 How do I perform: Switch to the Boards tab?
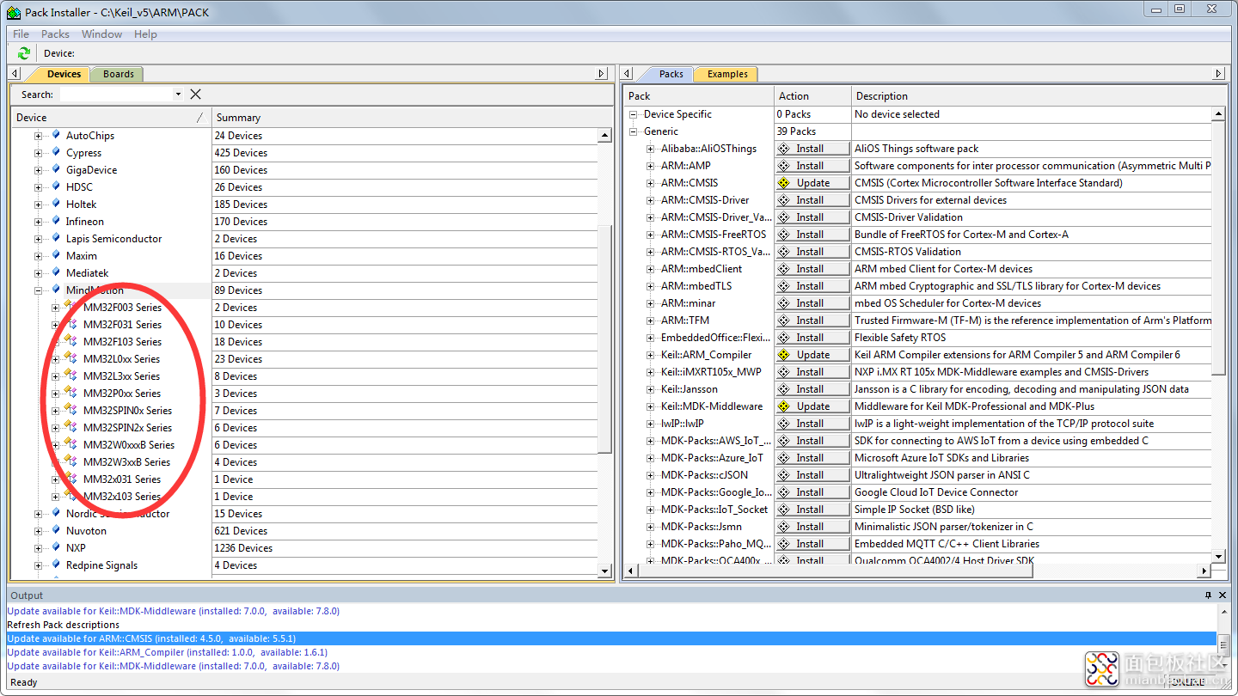click(118, 74)
